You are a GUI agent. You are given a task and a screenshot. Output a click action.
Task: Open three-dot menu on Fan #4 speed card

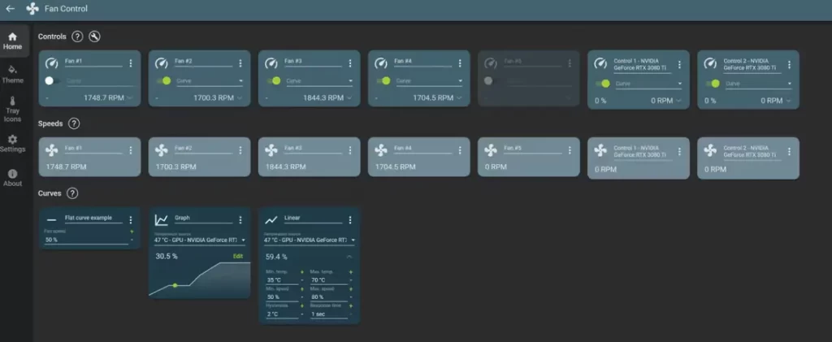[460, 150]
